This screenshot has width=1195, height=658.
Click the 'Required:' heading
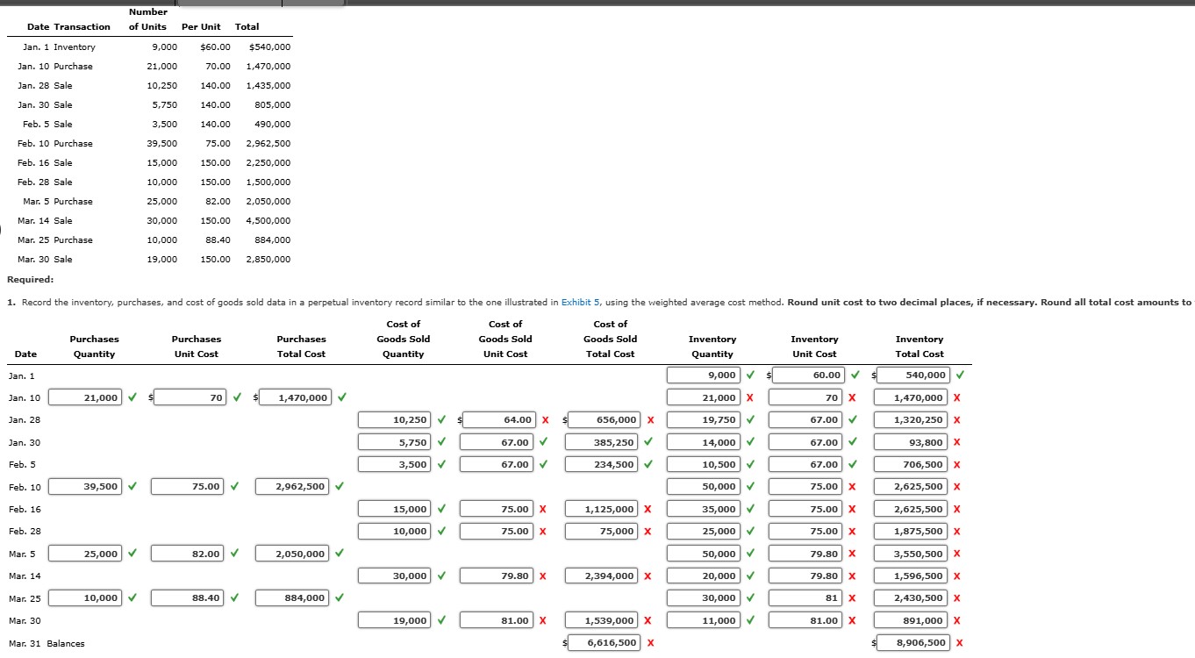point(30,280)
